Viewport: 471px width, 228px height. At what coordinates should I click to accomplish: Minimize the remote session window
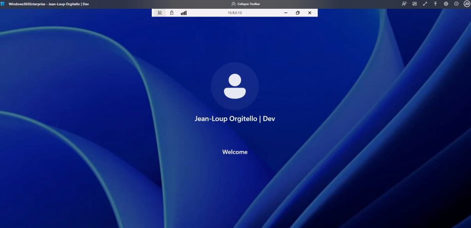click(286, 13)
